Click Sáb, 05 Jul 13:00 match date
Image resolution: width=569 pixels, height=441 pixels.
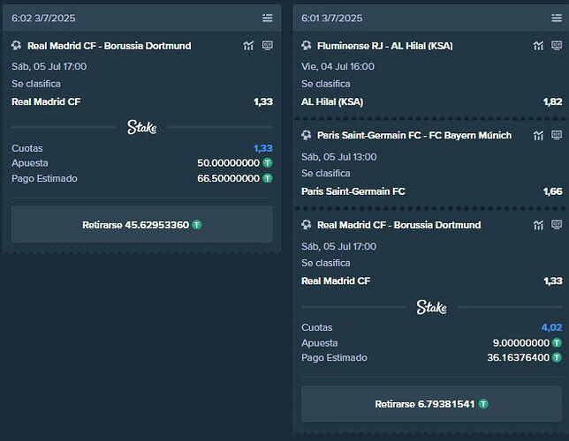coord(339,157)
